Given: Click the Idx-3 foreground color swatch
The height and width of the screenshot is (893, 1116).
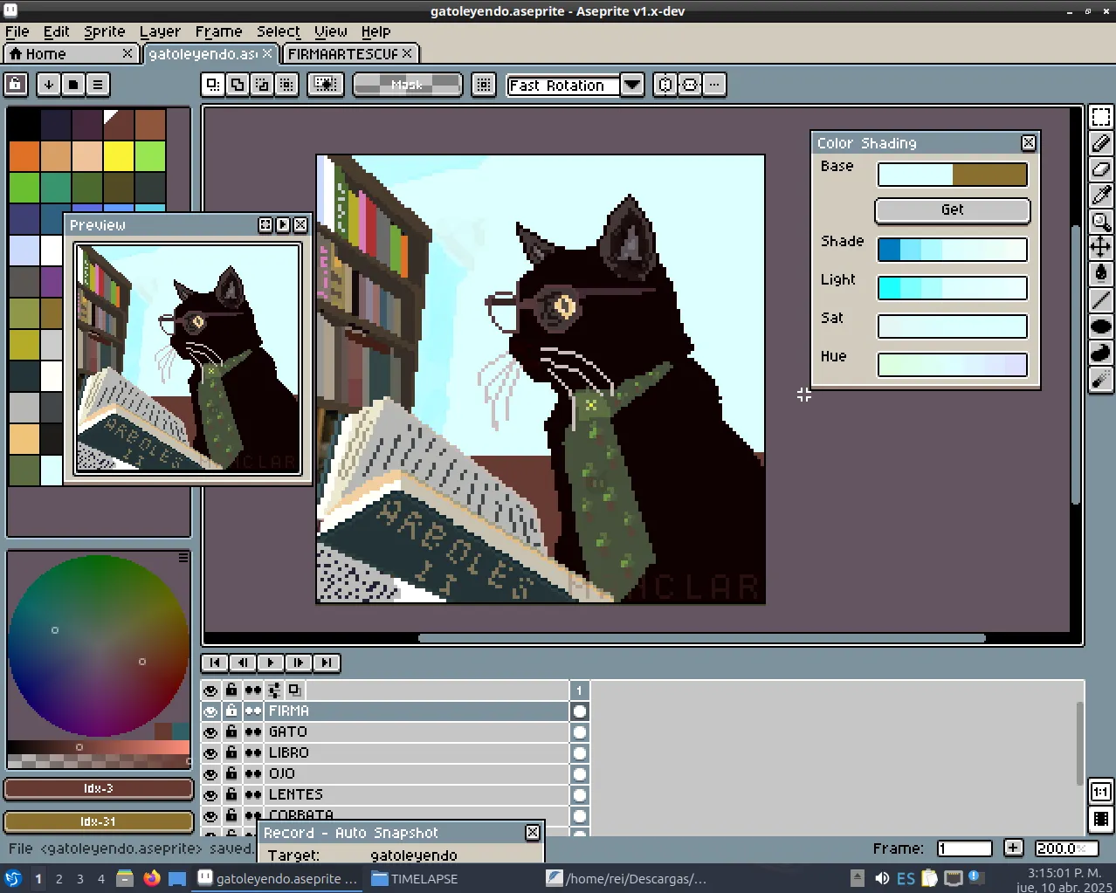Looking at the screenshot, I should 99,788.
